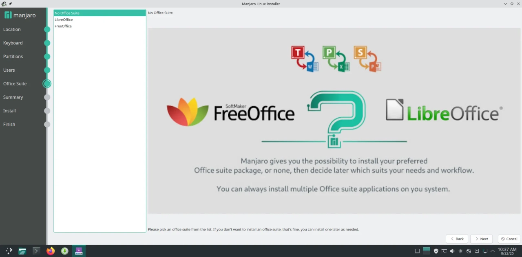Choose the No Office Suite option
Viewport: 522px width, 257px height.
click(x=67, y=13)
